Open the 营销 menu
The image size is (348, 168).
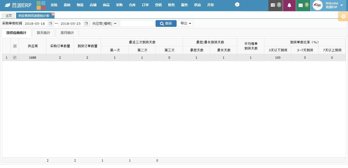tap(158, 5)
